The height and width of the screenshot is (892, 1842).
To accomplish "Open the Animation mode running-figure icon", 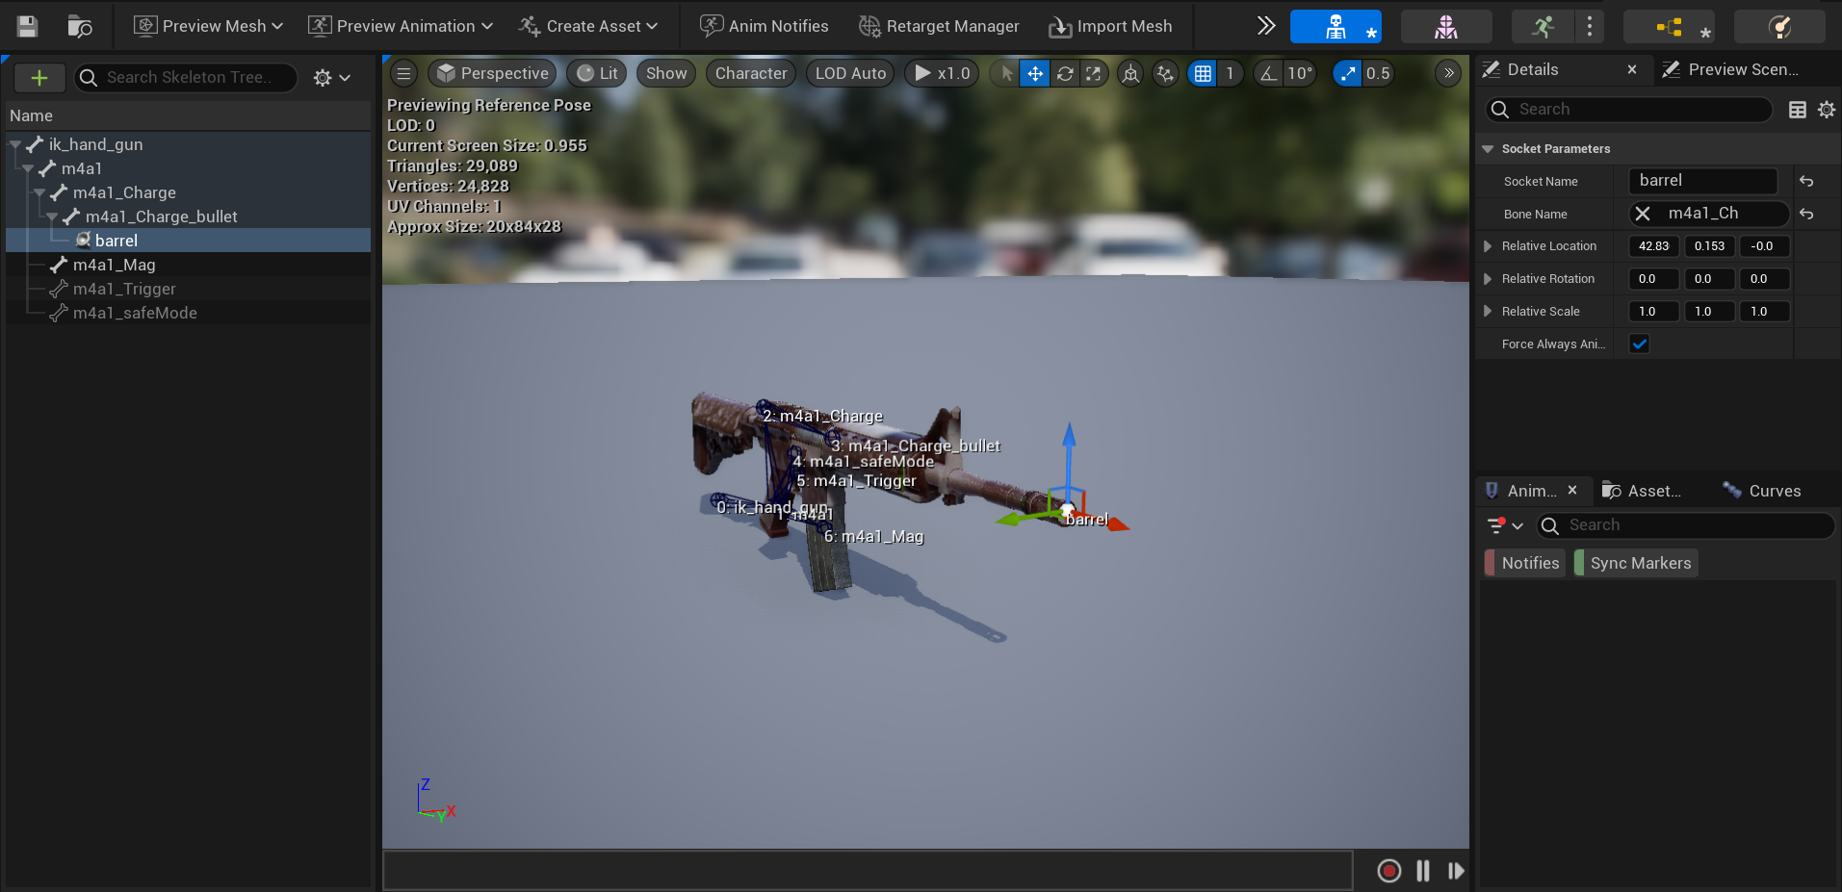I will (1544, 27).
